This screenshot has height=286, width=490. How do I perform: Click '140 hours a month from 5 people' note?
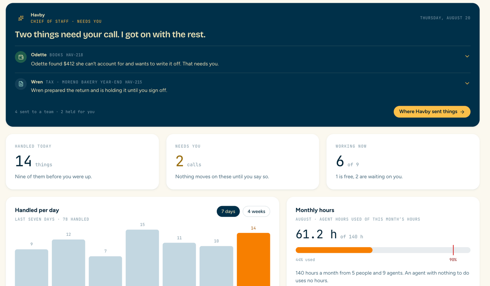click(x=382, y=277)
